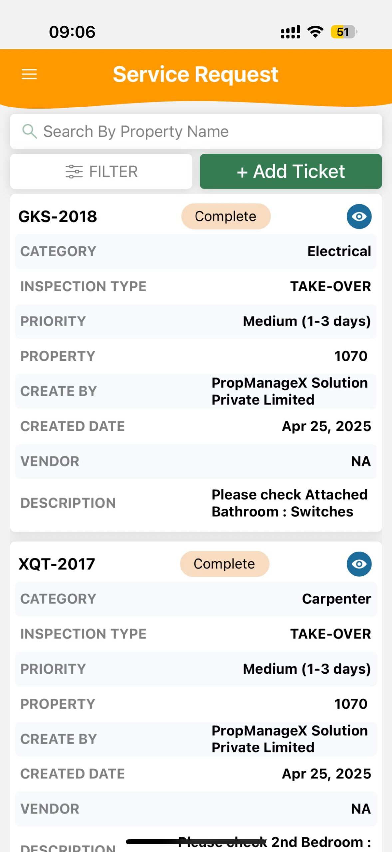
Task: View ticket GKS-2018 details via eye icon
Action: coord(359,216)
